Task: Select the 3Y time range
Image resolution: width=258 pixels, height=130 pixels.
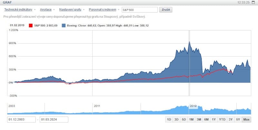Action: pos(231,119)
